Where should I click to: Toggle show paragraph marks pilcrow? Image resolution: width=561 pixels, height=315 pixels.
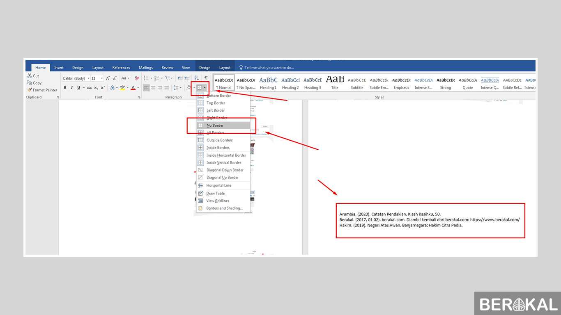[206, 78]
